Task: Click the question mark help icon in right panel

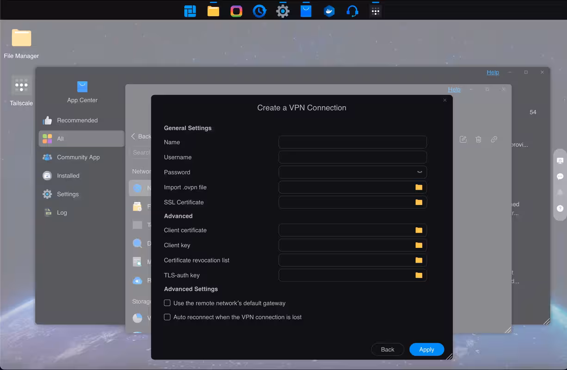Action: click(560, 209)
